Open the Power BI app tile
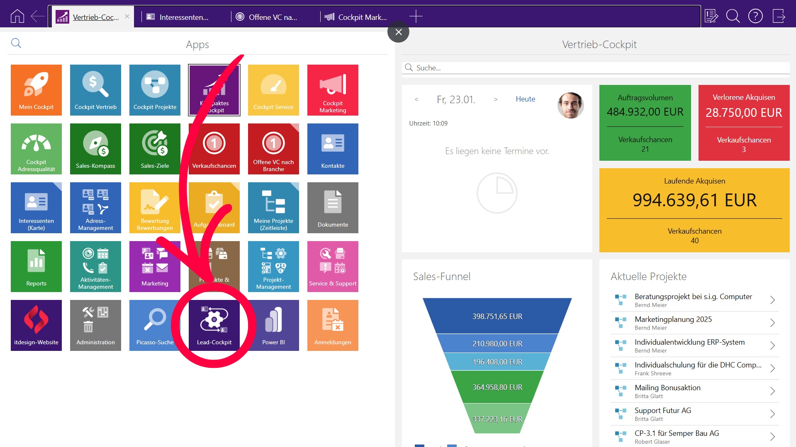Image resolution: width=796 pixels, height=447 pixels. tap(273, 325)
